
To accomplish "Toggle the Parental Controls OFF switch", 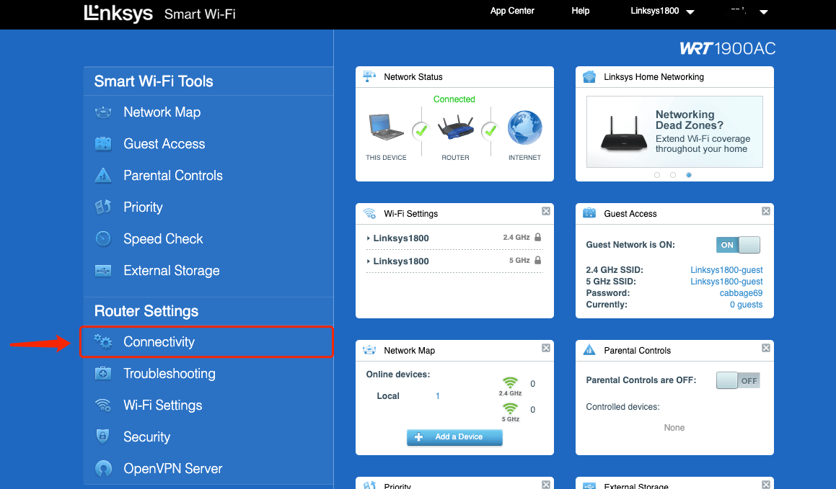I will [738, 380].
